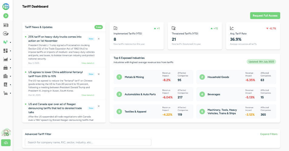Viewport: 289px width, 151px height.
Task: Select the Household Goods industry card
Action: [x=236, y=77]
